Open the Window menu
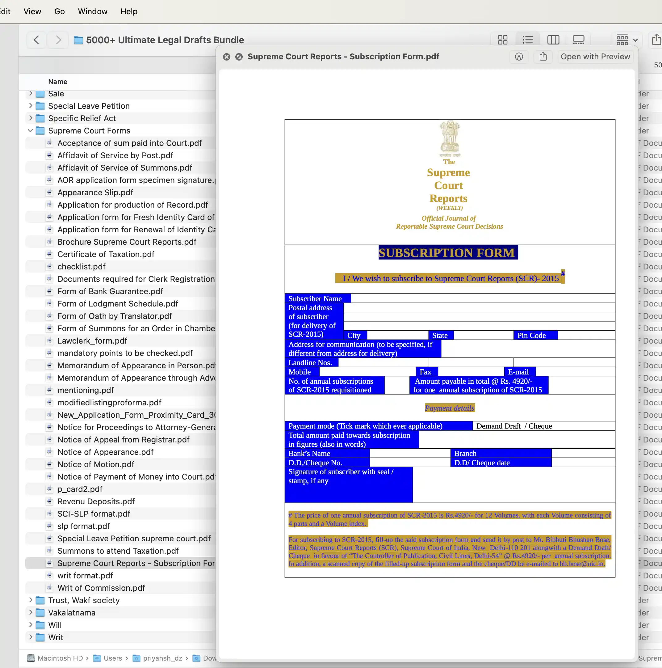662x668 pixels. [x=93, y=11]
